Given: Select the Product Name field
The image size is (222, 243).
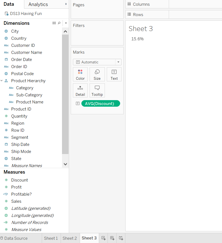Looking at the screenshot, I should point(30,102).
